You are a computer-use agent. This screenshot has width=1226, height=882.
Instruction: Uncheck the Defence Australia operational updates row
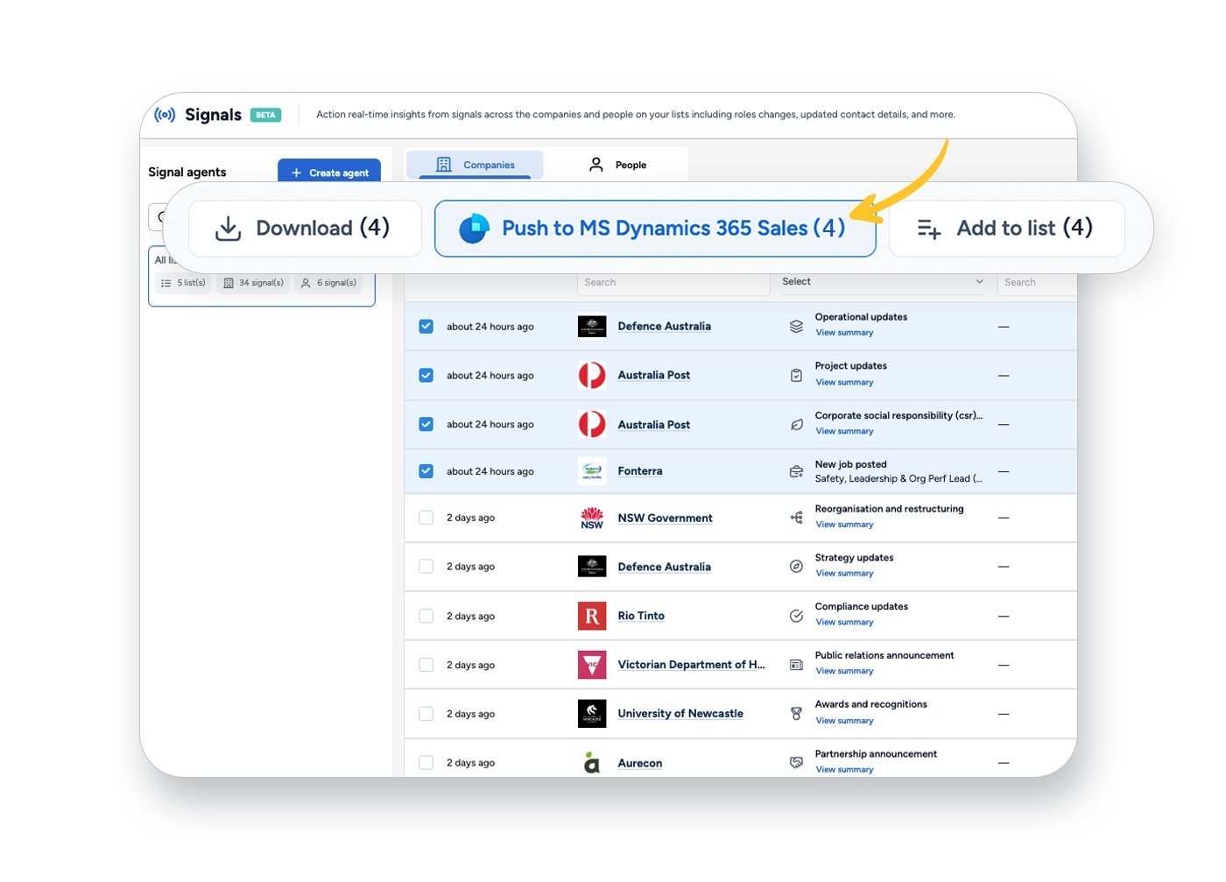tap(426, 326)
